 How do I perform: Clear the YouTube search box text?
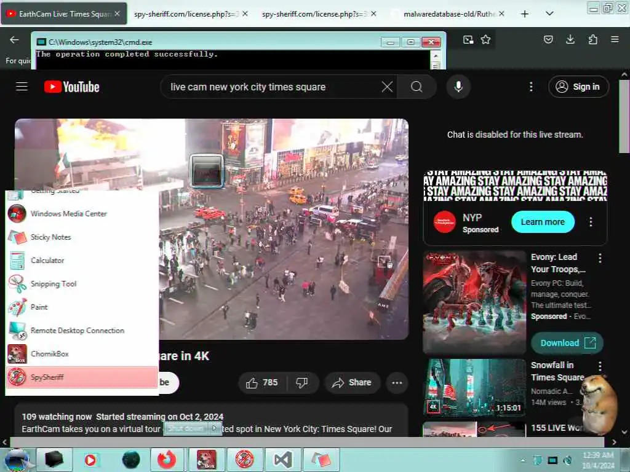coord(387,87)
